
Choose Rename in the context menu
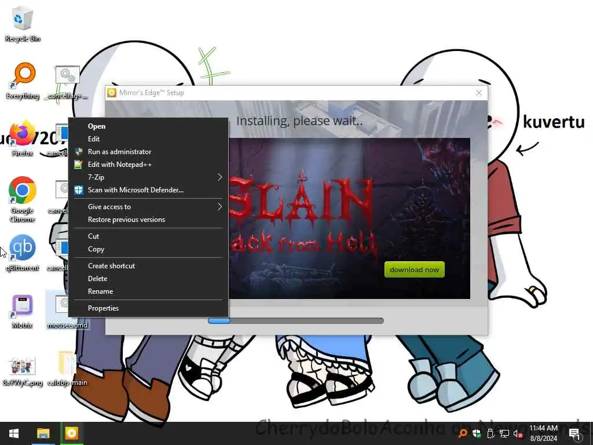(148, 291)
